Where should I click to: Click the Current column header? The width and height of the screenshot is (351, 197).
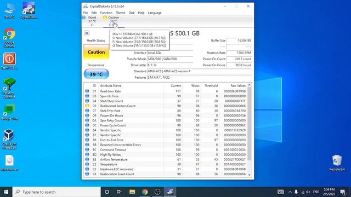[x=173, y=85]
